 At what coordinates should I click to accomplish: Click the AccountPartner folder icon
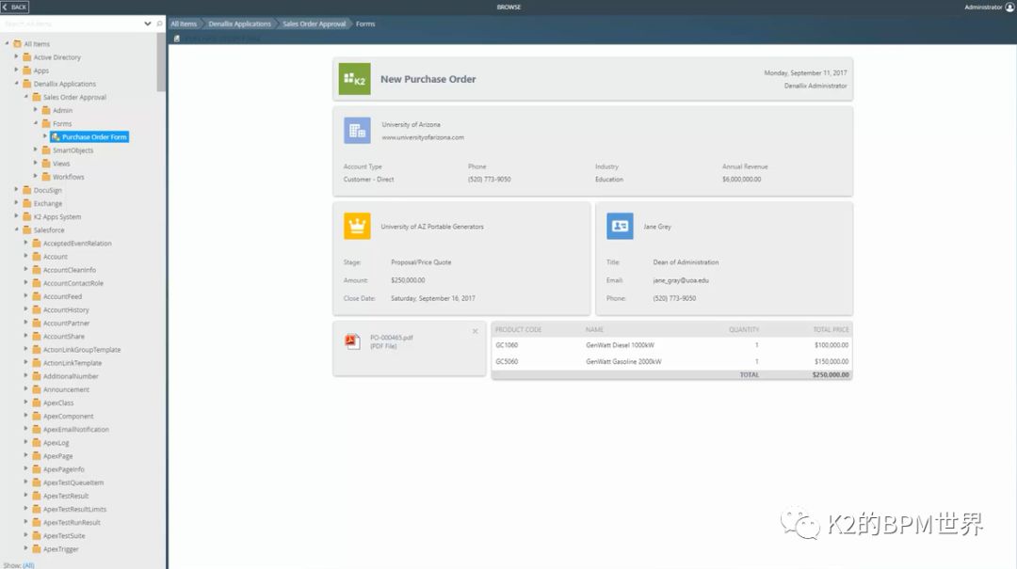point(37,323)
